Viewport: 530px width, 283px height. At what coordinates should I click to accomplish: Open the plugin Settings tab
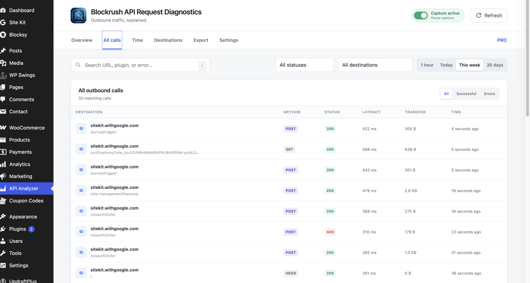(229, 40)
